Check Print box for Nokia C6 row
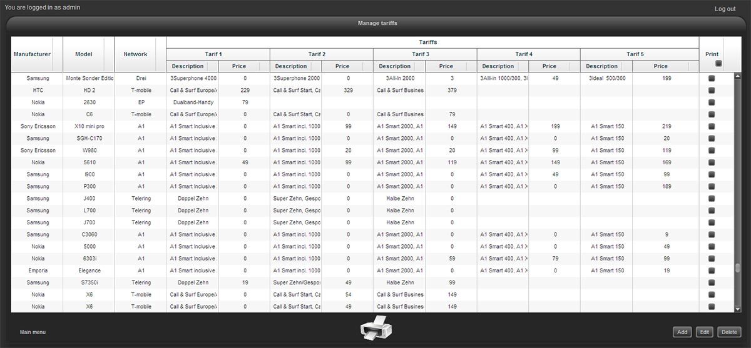This screenshot has width=751, height=348. click(x=712, y=114)
